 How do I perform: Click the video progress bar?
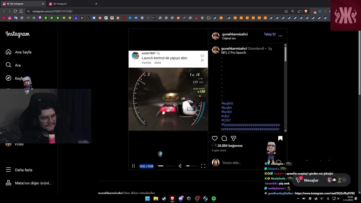pyautogui.click(x=166, y=166)
